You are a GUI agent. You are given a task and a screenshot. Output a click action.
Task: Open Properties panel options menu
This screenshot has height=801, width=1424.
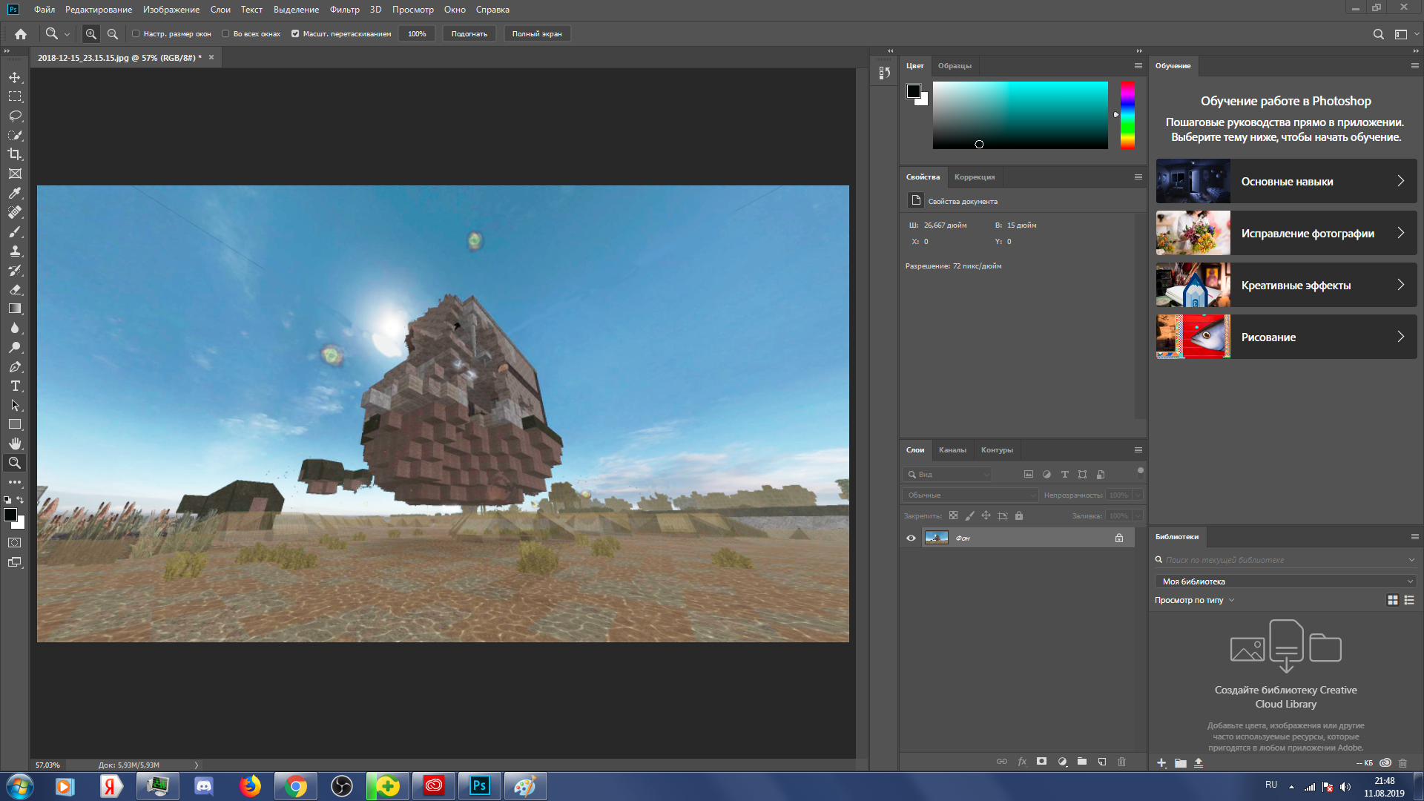click(x=1138, y=177)
